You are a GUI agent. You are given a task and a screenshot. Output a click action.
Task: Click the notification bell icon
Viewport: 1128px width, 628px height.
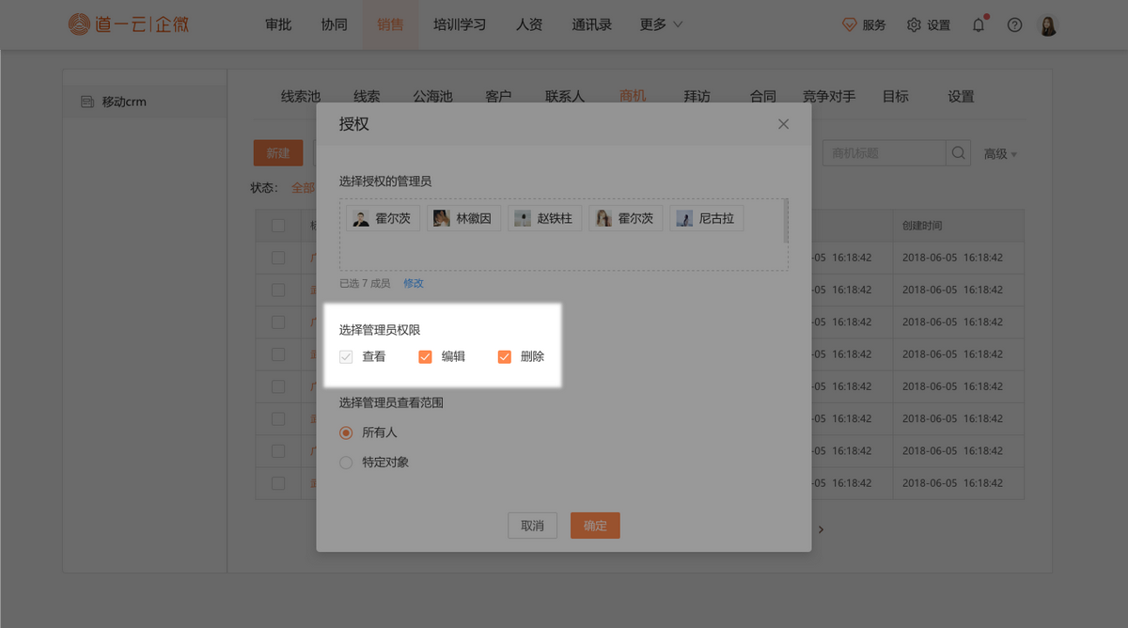pos(978,24)
